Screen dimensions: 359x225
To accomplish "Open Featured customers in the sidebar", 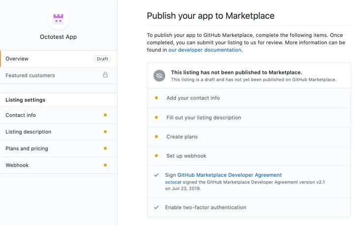I will pyautogui.click(x=59, y=76).
